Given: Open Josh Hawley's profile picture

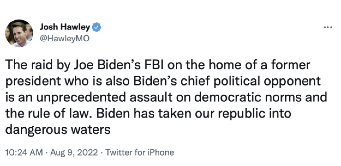Looking at the screenshot, I should [x=19, y=33].
